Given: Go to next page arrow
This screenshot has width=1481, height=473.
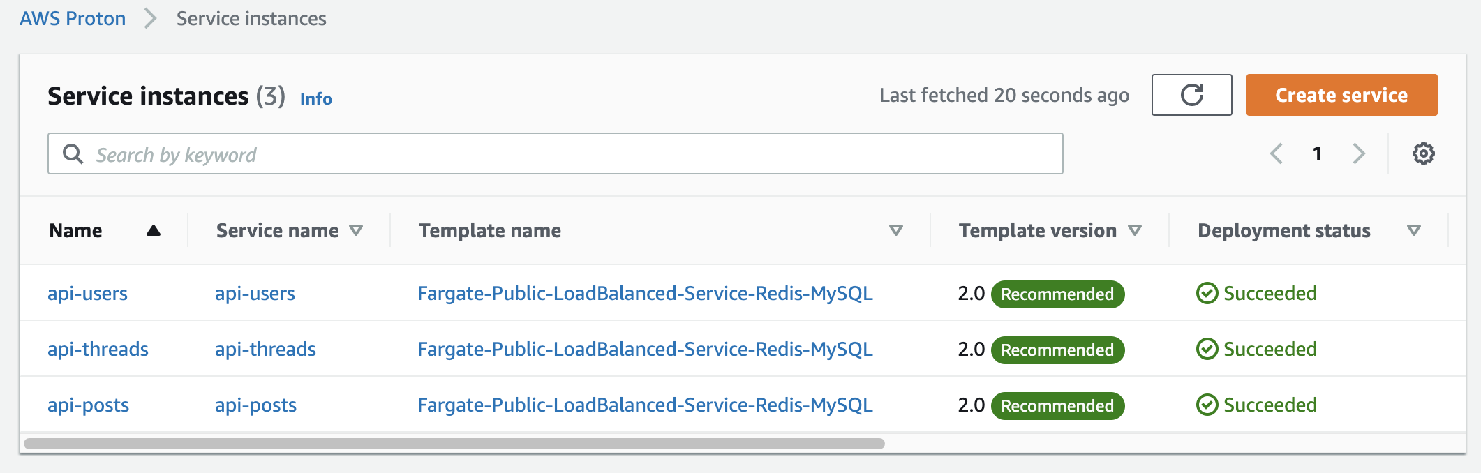Looking at the screenshot, I should (x=1358, y=153).
